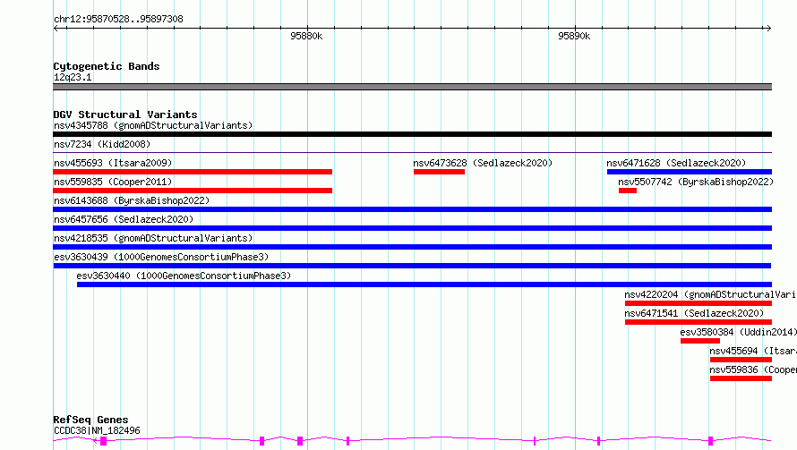
Task: Select variant nsv4345788 (gnomADStructuralVariants) label
Action: click(x=153, y=125)
